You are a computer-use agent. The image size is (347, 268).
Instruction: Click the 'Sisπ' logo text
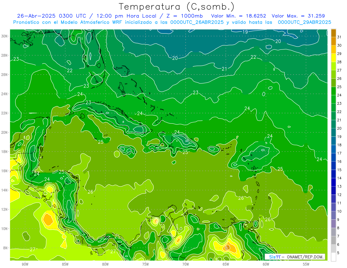click(274, 257)
